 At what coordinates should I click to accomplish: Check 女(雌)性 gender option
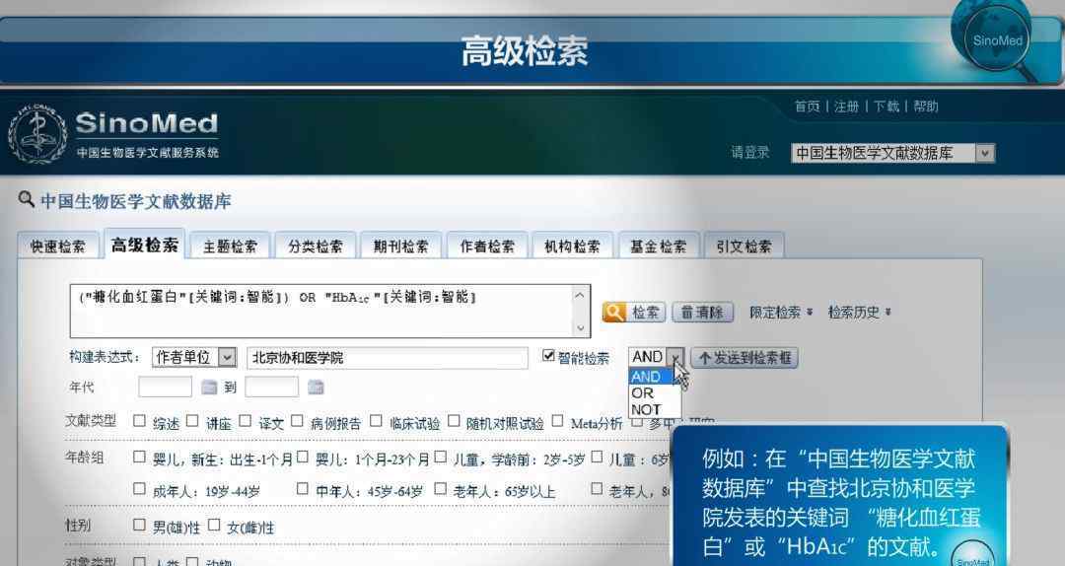(214, 525)
